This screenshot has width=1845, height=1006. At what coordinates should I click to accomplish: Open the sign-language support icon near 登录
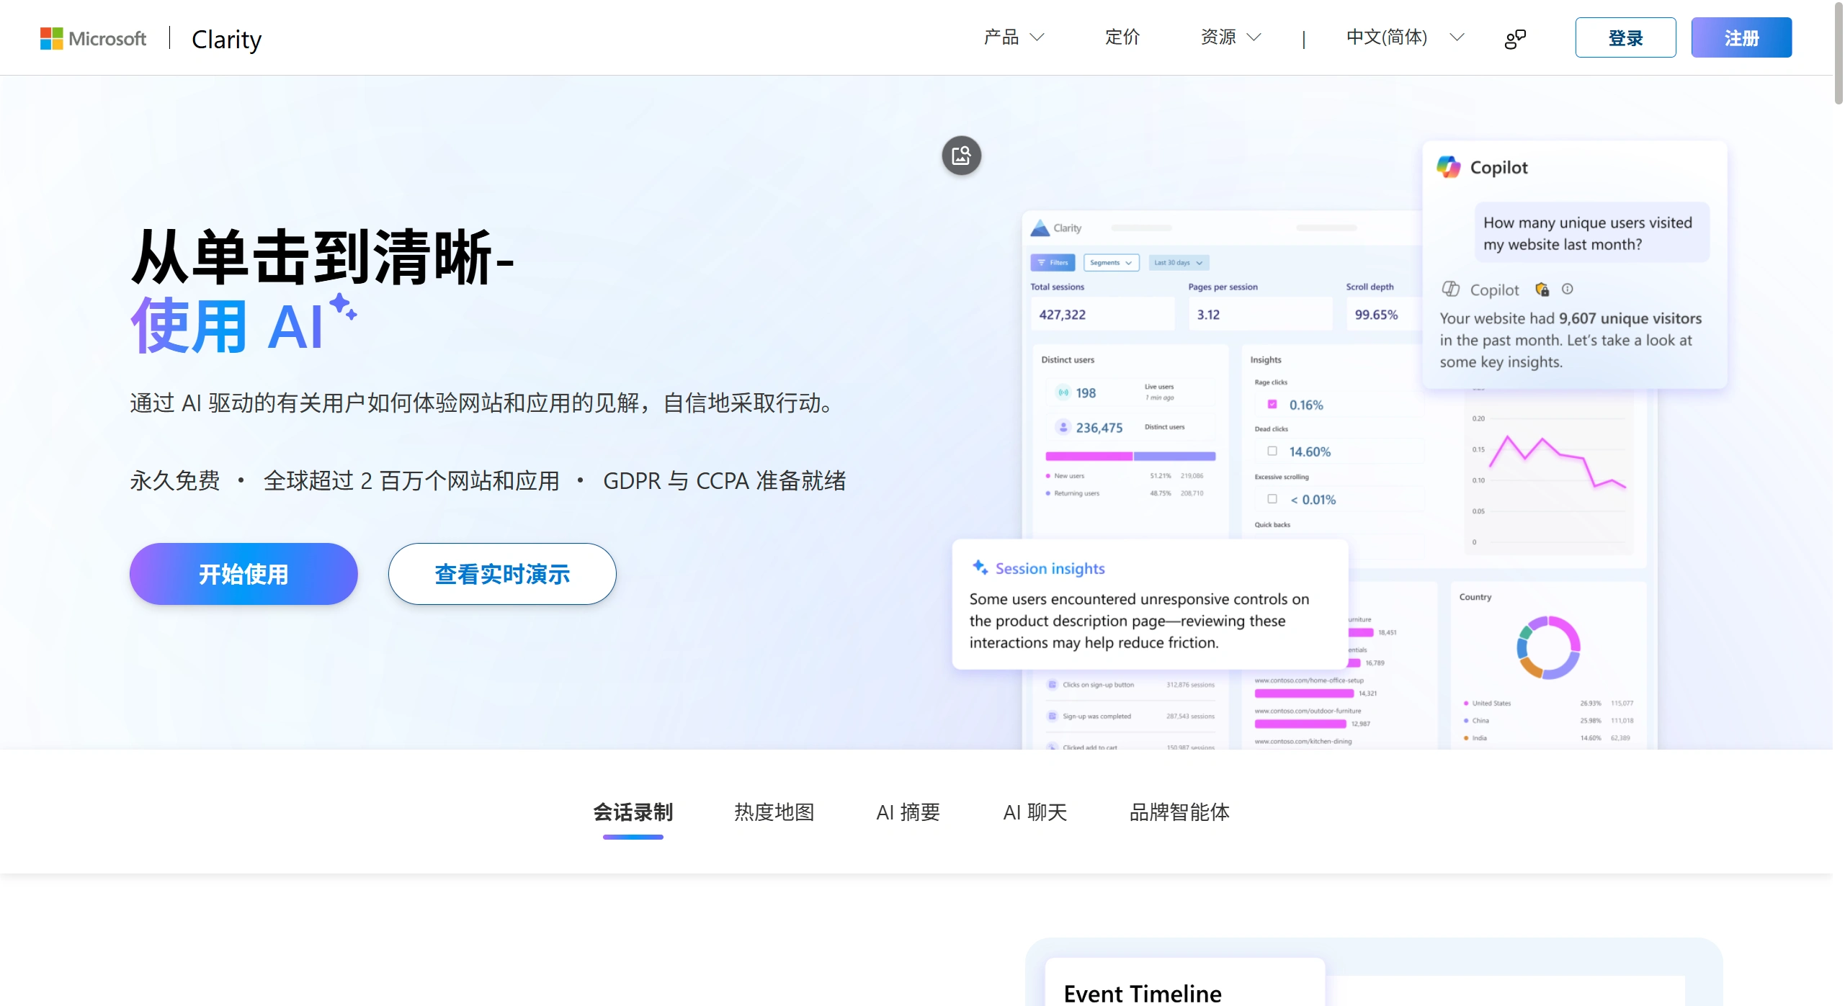[x=1516, y=37]
